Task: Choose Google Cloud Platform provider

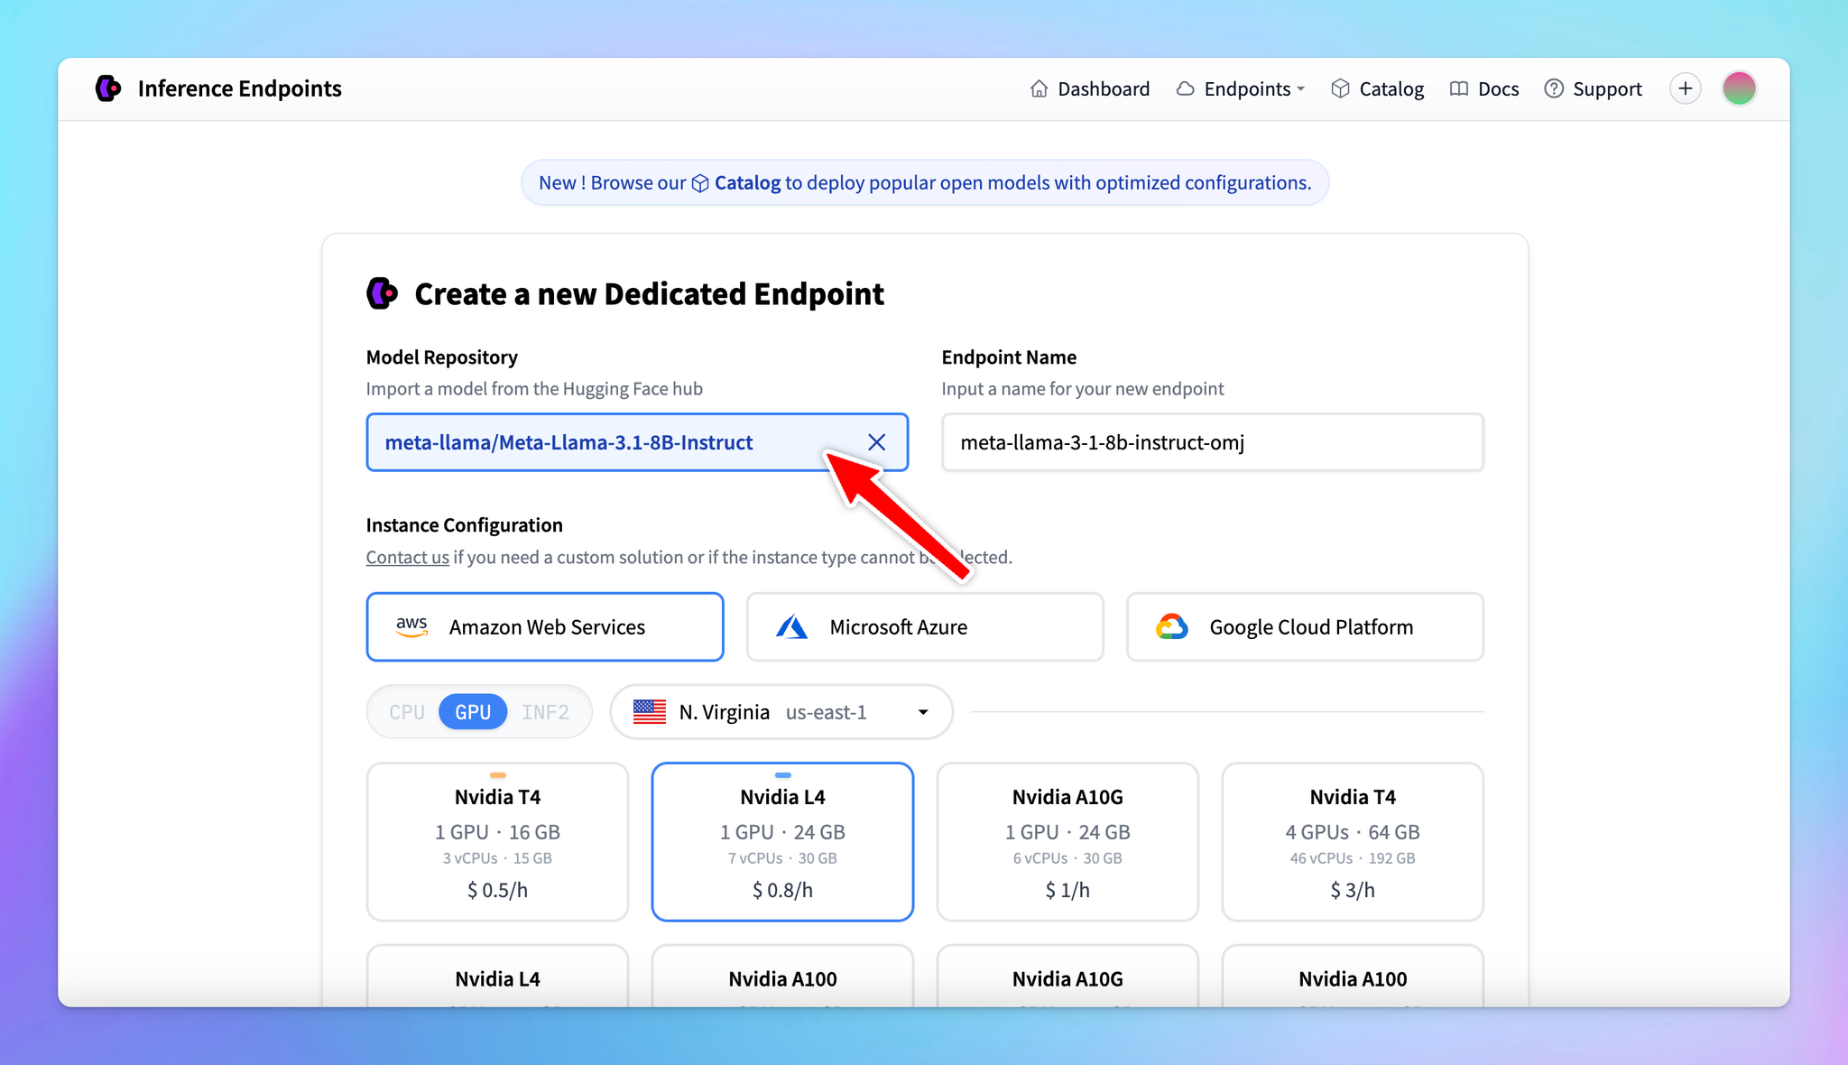Action: pos(1305,627)
